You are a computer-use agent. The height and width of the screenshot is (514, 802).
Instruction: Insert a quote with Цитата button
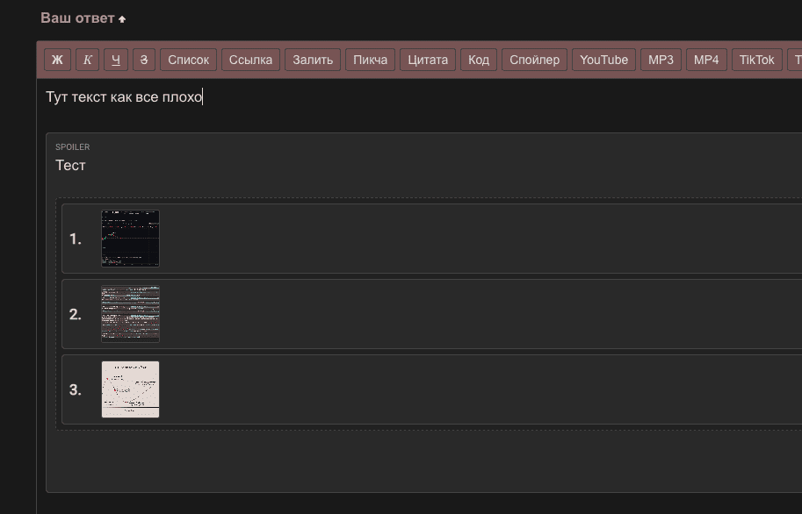(x=428, y=60)
